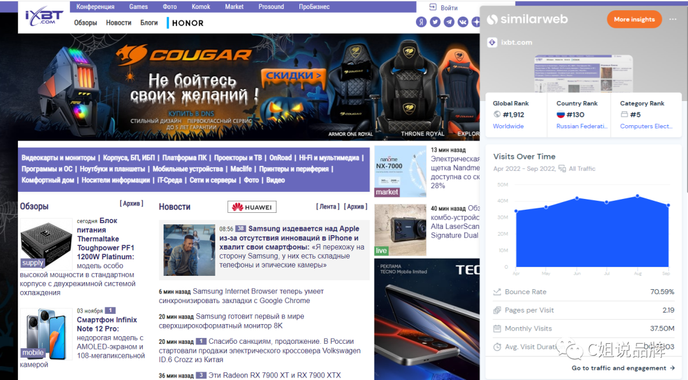
Task: Click the ixbt.com favicon in Similarweb panel
Action: tap(492, 42)
